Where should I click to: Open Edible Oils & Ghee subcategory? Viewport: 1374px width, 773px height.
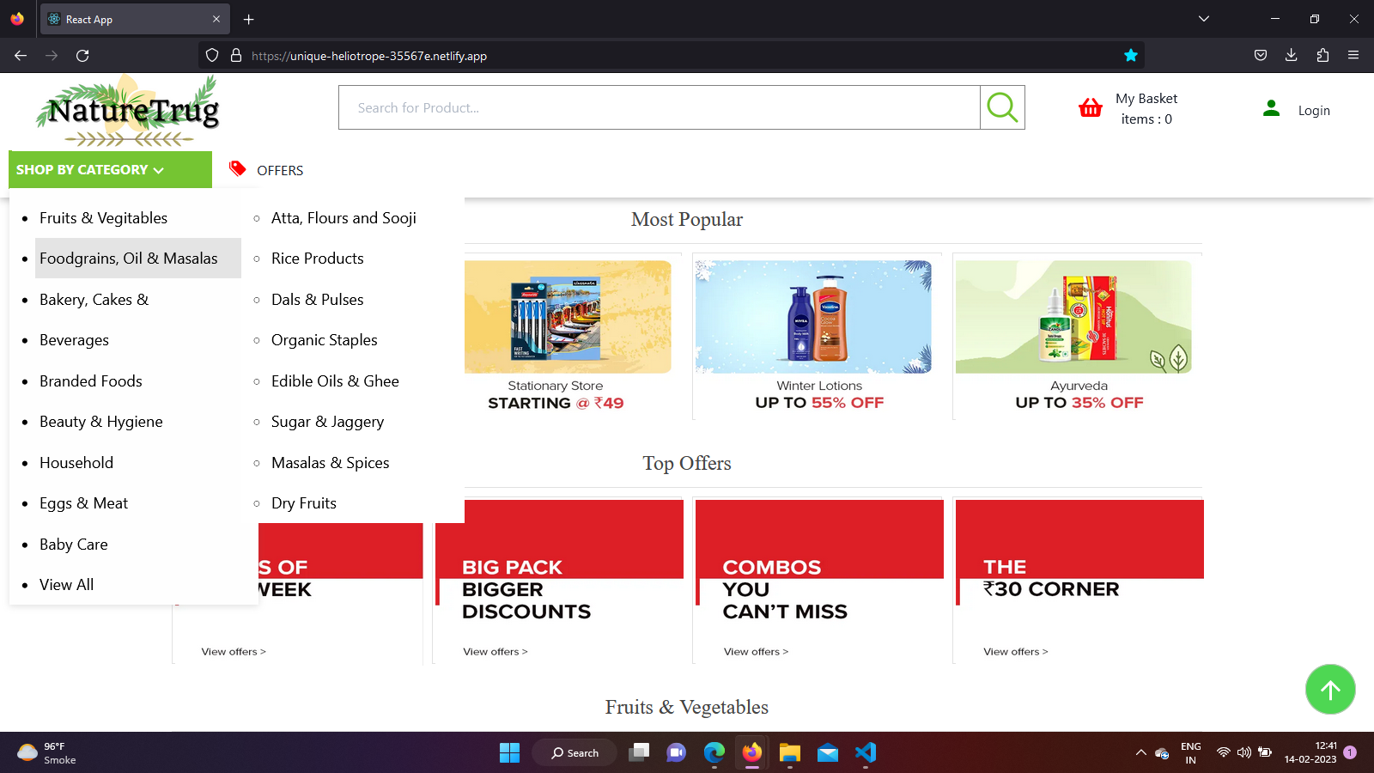click(x=335, y=381)
